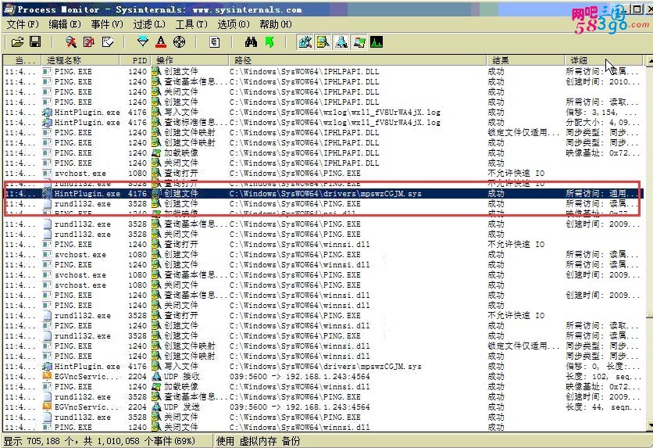Select PING.EXE 加载映像 IPHLPAPI.DLL row

tap(323, 152)
